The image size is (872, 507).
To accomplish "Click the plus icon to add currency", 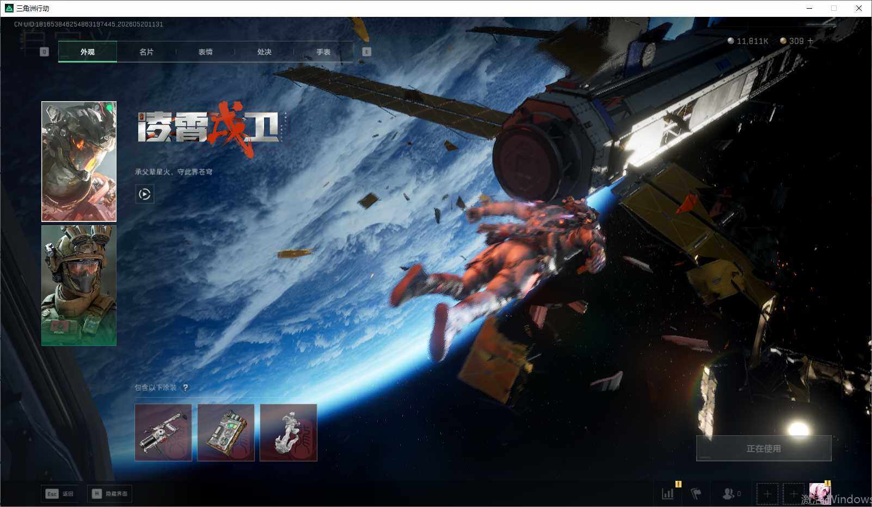I will [x=810, y=41].
